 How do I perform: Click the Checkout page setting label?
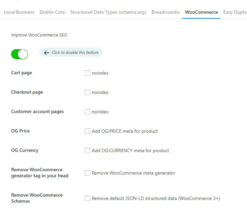[27, 92]
